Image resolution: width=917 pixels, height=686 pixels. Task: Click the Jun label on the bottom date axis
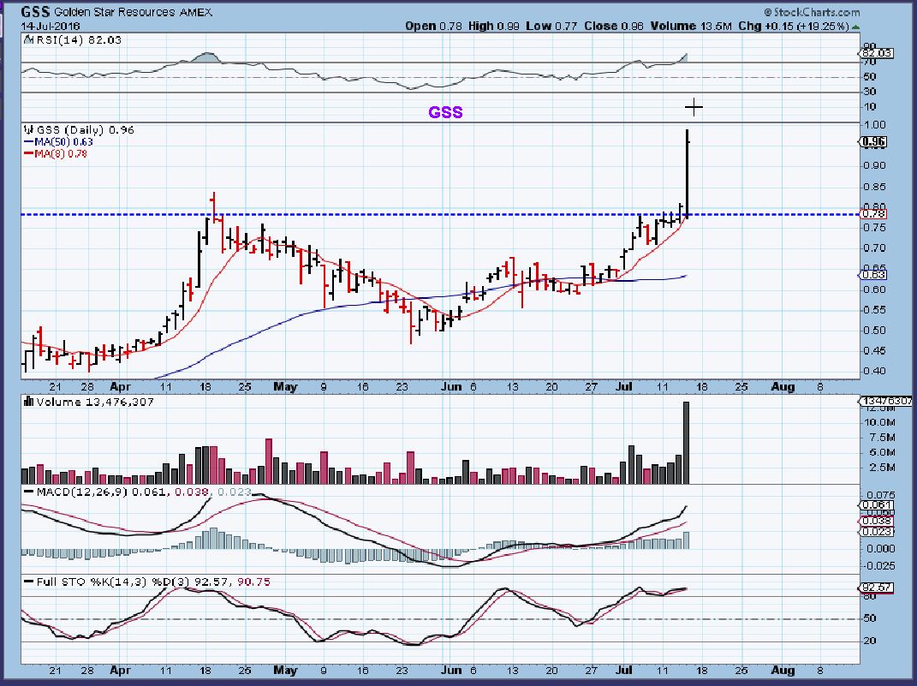(x=451, y=671)
